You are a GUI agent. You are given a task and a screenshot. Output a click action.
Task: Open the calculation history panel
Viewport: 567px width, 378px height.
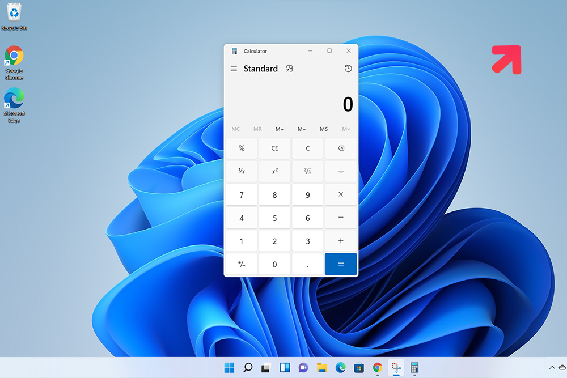pyautogui.click(x=348, y=69)
